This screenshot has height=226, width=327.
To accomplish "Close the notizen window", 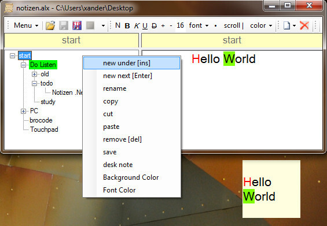I will (309, 5).
